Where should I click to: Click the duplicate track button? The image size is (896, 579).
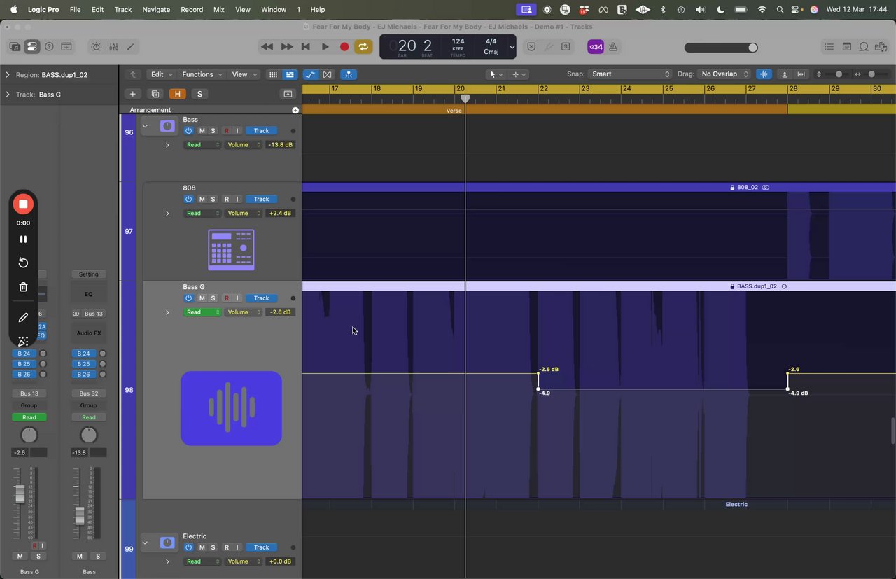(155, 94)
